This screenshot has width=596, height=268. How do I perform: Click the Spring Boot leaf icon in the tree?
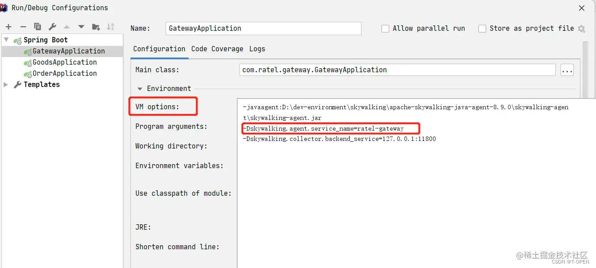18,40
